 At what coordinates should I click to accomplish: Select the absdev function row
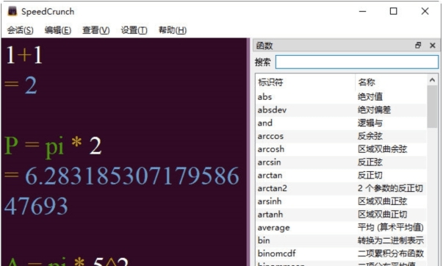[x=342, y=110]
